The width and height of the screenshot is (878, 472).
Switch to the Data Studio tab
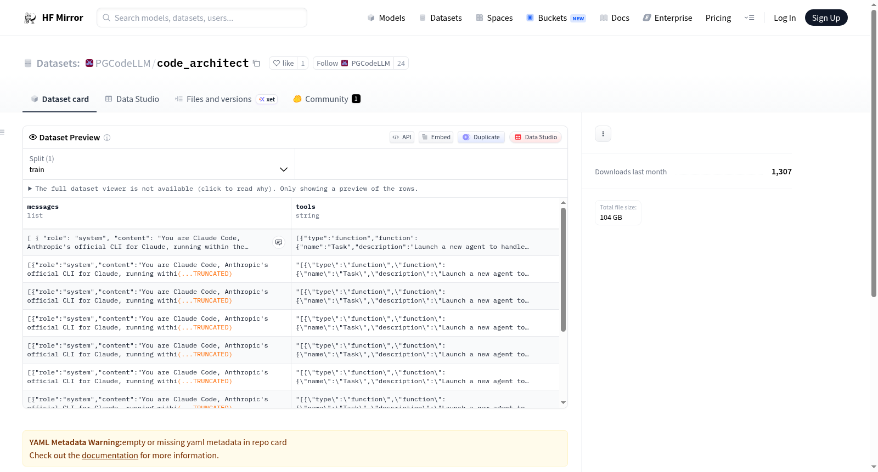point(132,99)
